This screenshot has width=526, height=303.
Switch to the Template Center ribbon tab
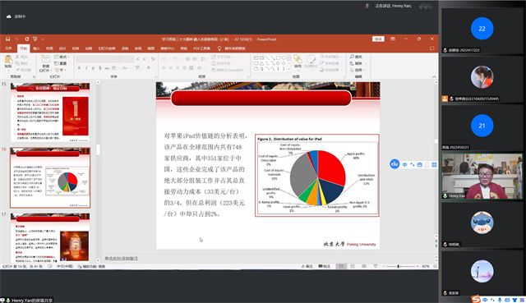167,48
